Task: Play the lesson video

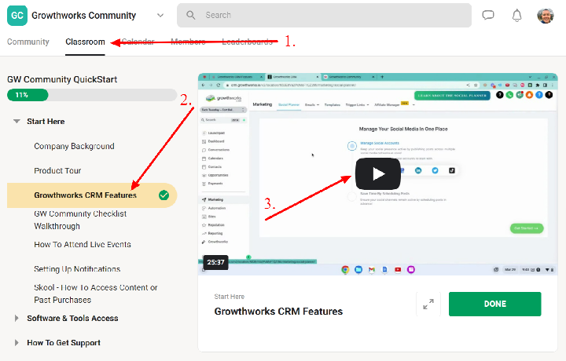Action: (378, 173)
